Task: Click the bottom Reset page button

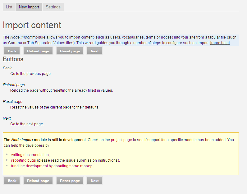Action: pos(70,181)
